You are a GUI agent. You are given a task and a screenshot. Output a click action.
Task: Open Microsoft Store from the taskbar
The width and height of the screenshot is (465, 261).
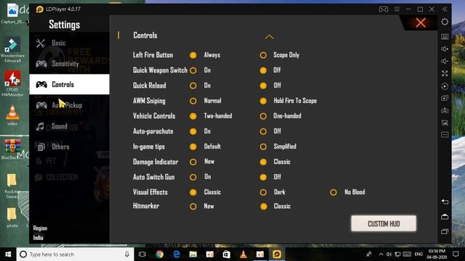226,254
